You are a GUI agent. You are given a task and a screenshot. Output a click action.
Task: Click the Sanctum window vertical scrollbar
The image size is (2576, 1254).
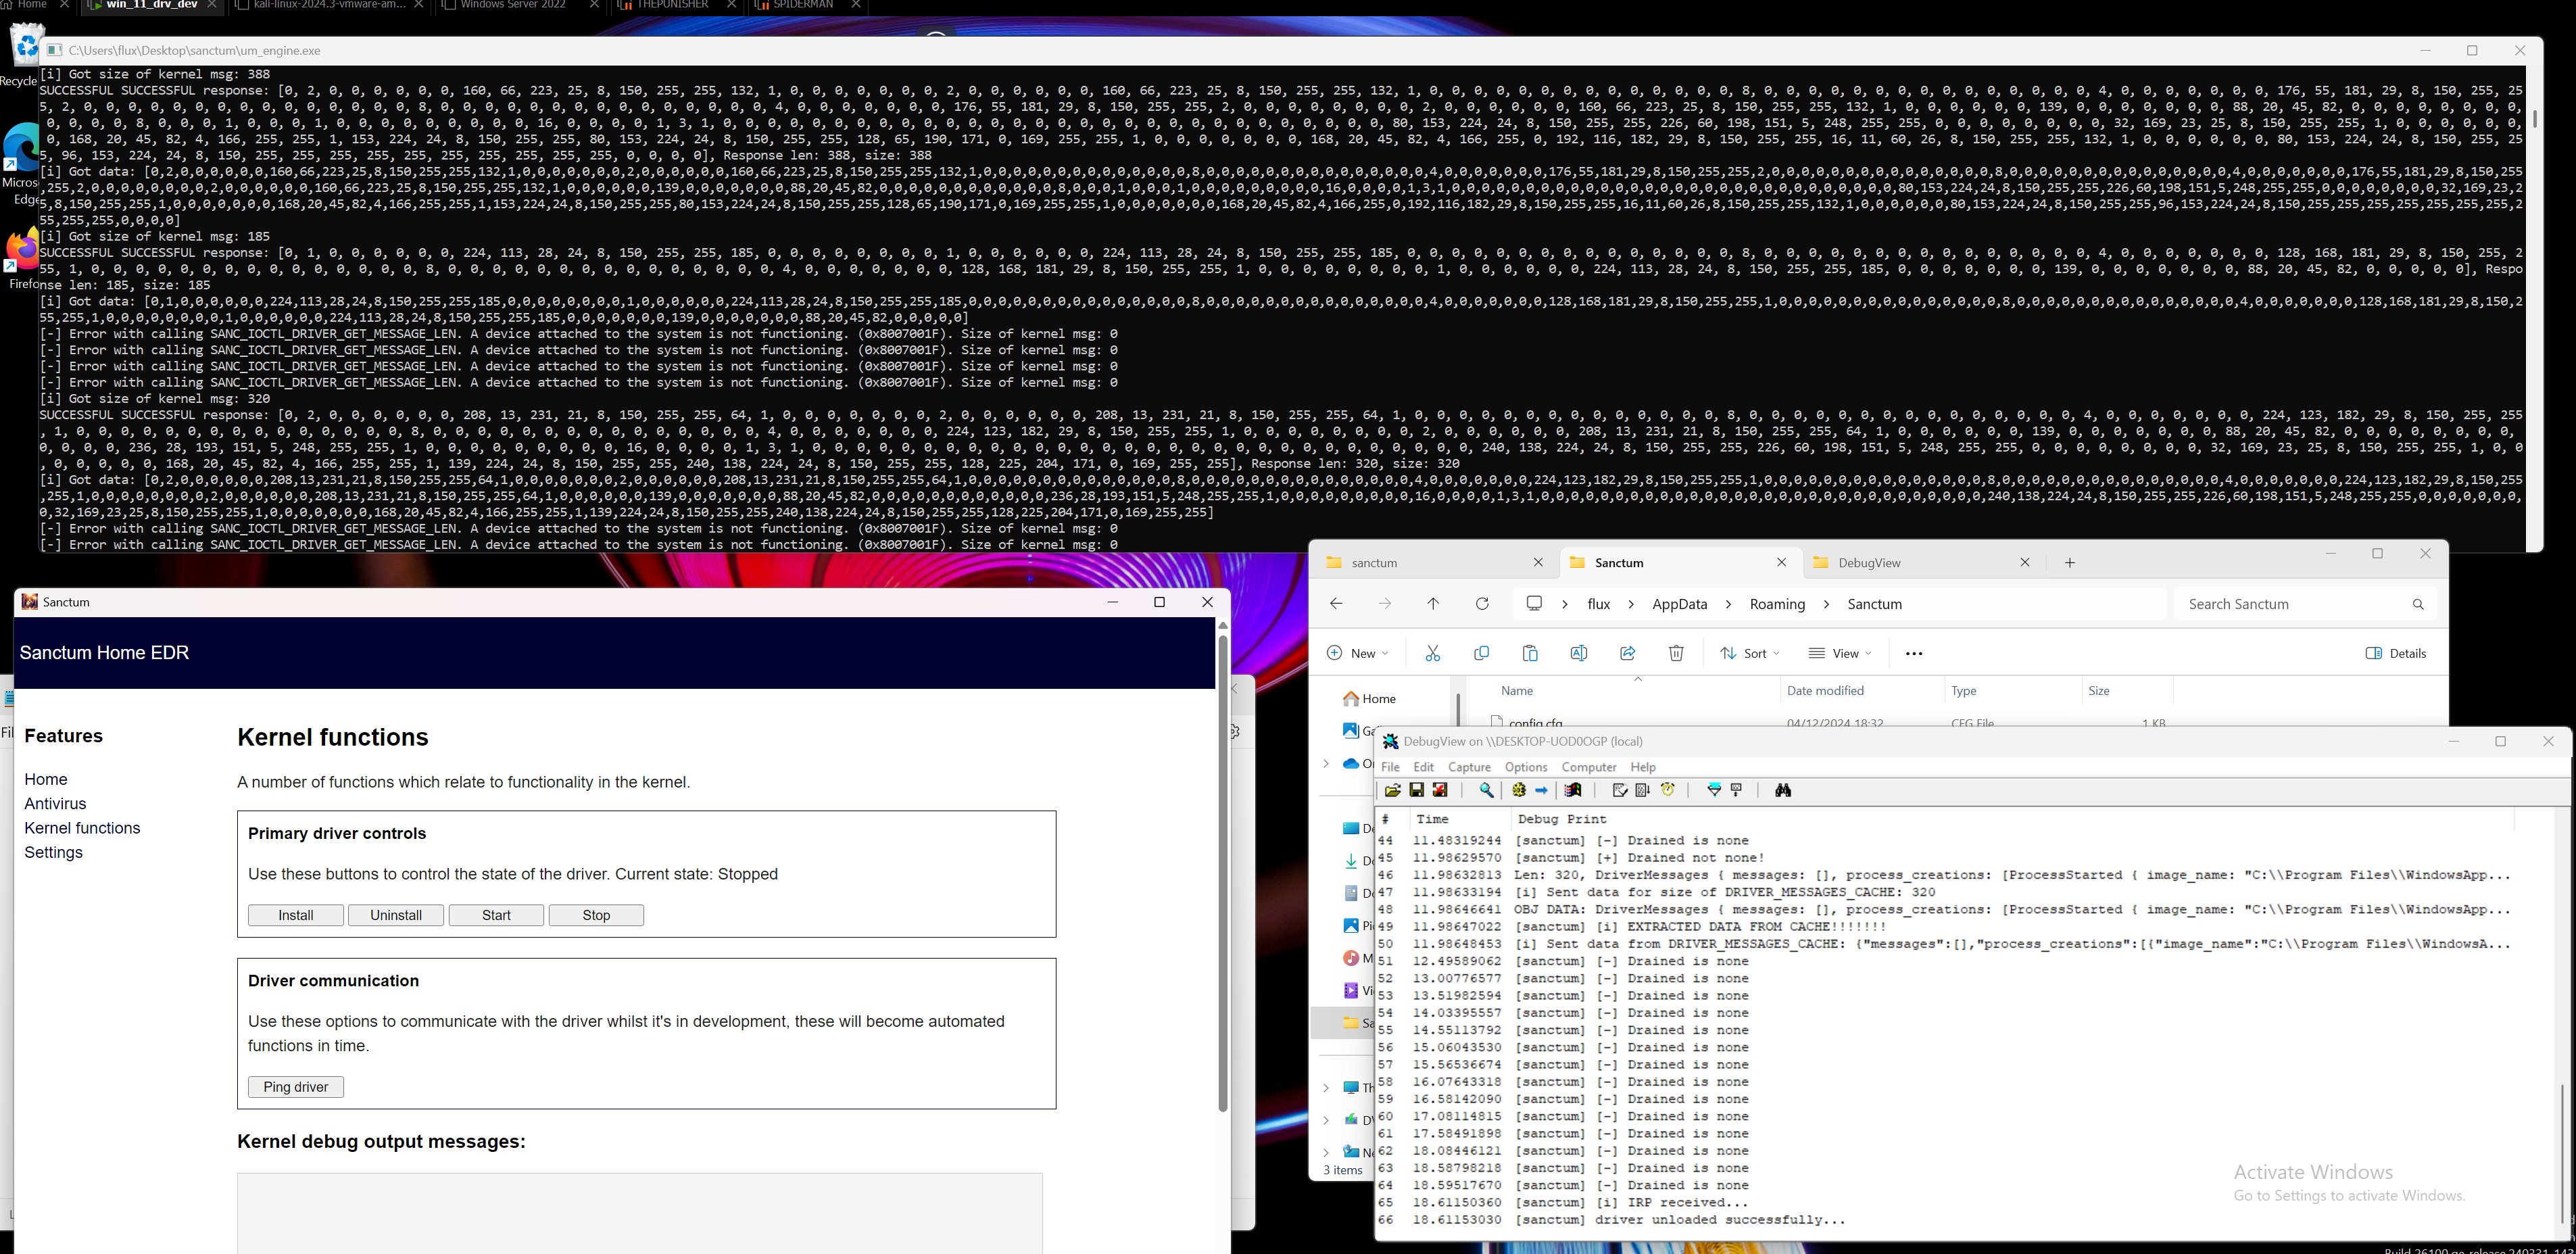point(1222,870)
